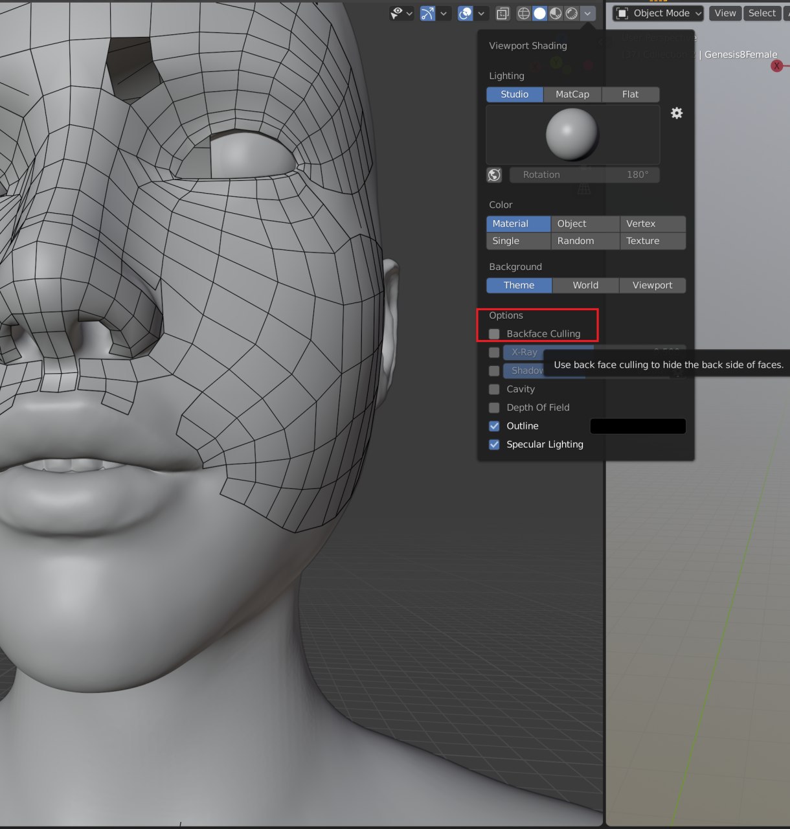Set color mode to Material

518,223
